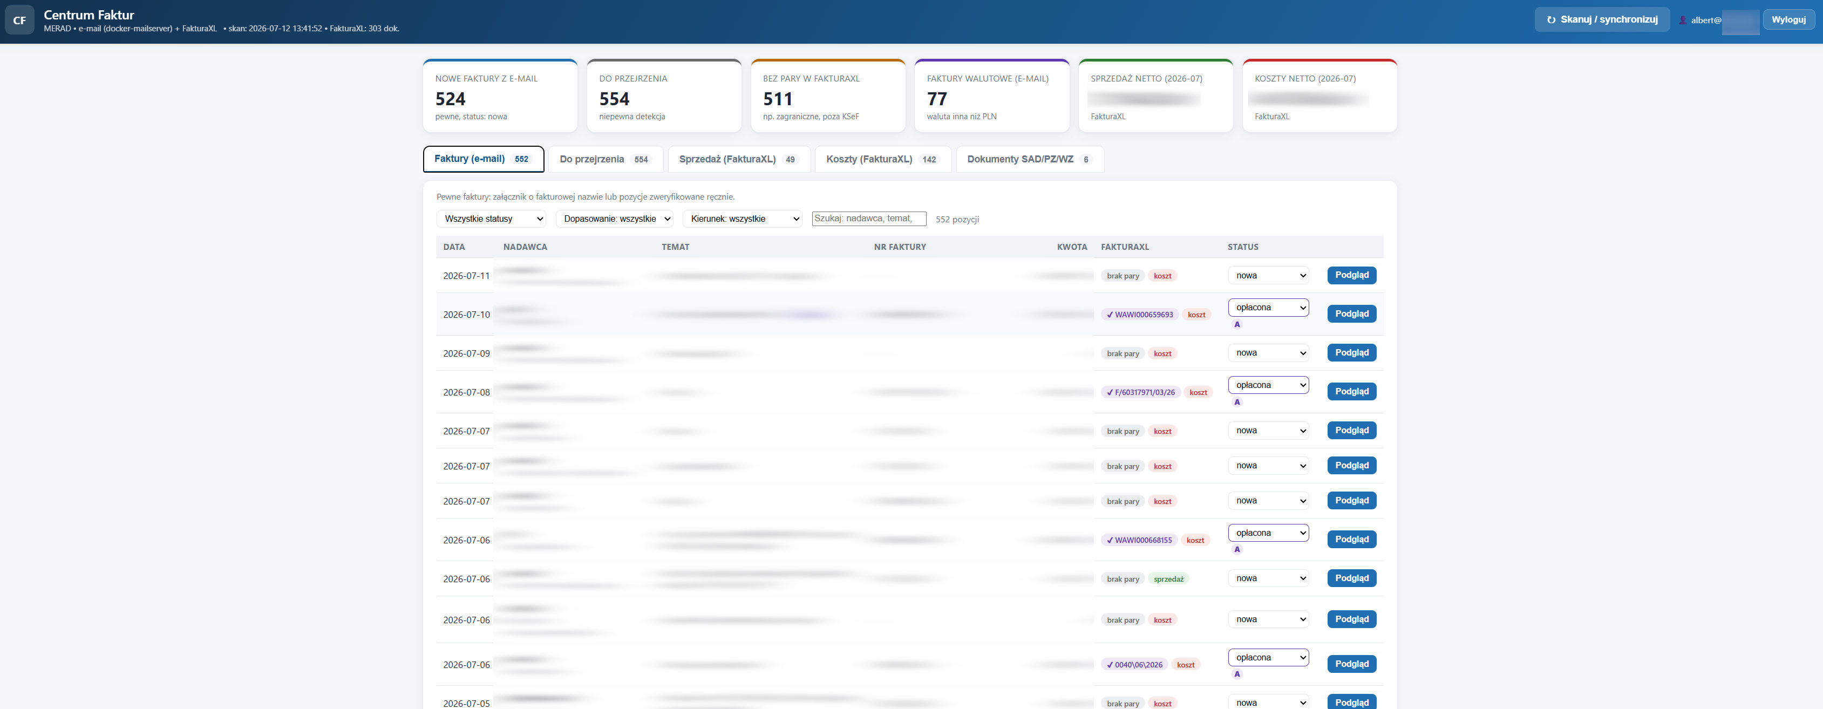Click Podgląd in the sprzedaż row
The image size is (1823, 709).
point(1352,579)
